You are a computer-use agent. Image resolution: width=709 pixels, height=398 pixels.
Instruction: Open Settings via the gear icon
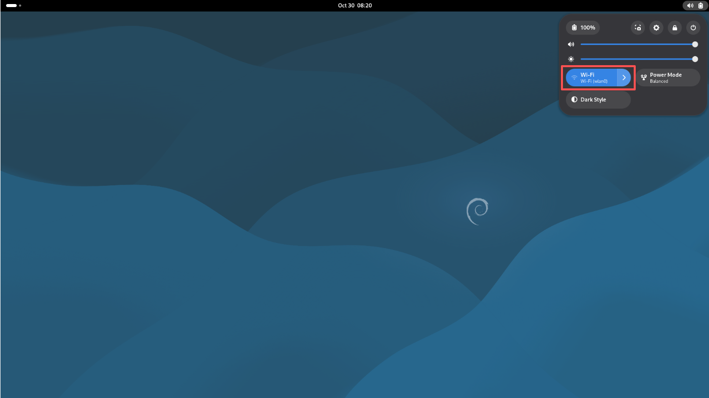click(x=656, y=28)
